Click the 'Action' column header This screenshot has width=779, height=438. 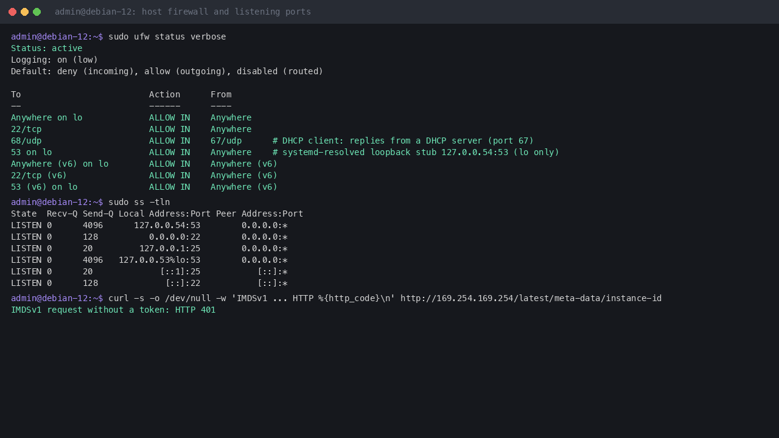[x=165, y=94]
